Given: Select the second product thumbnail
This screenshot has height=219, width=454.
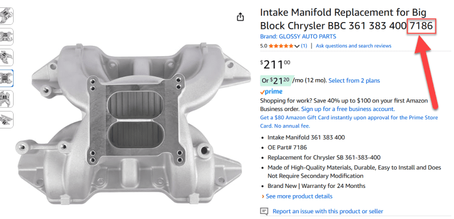Looking at the screenshot, I should [6, 37].
